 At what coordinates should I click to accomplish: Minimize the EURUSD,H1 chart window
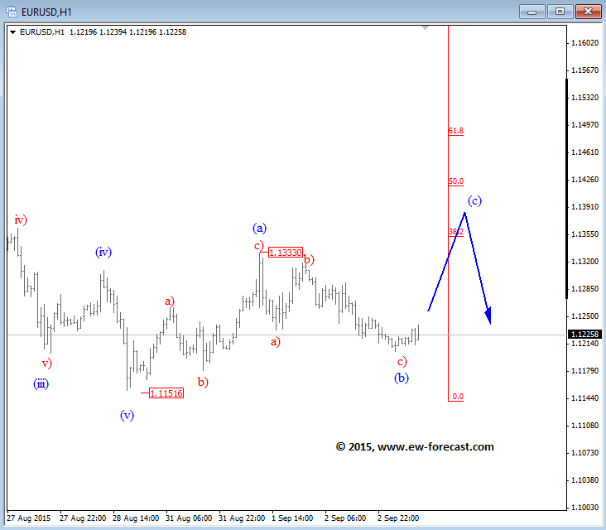point(531,11)
